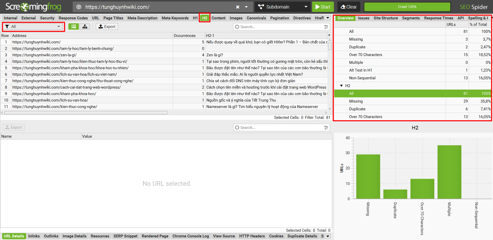Click the plus icon to add columns

coord(329,35)
